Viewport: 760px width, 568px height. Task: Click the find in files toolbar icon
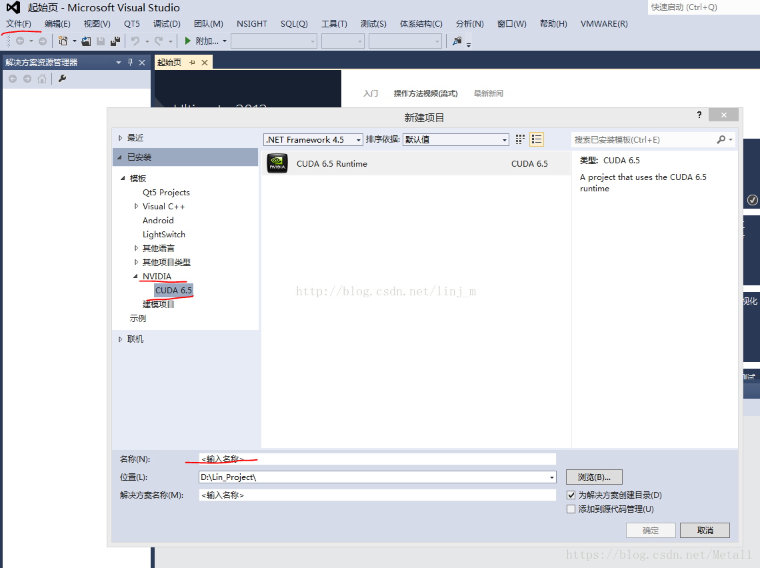click(x=457, y=41)
